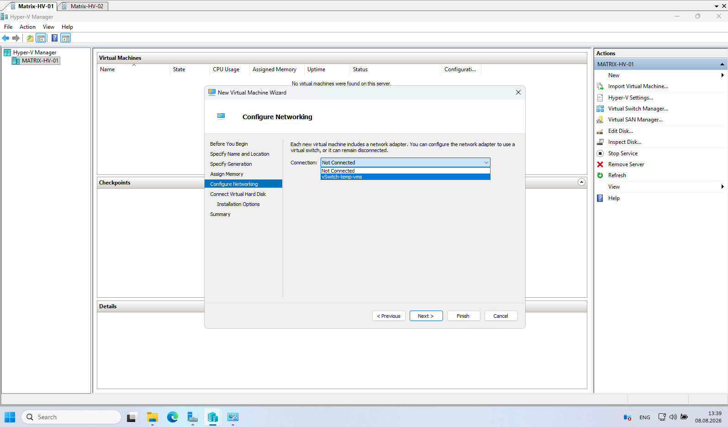The width and height of the screenshot is (728, 427).
Task: Open Task View on the taskbar
Action: tap(132, 417)
